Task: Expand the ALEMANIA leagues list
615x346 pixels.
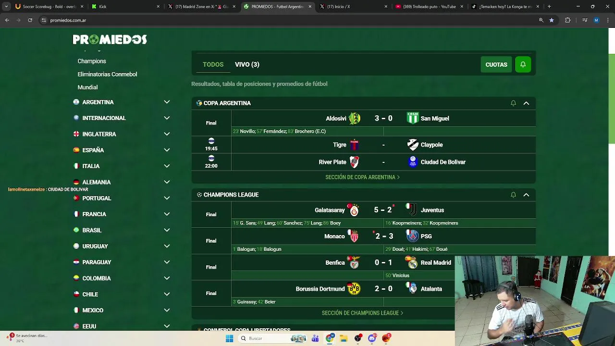Action: pos(167,182)
